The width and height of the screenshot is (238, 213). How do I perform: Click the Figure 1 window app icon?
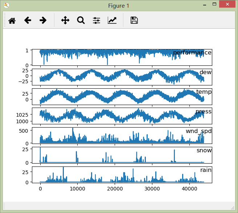click(7, 5)
